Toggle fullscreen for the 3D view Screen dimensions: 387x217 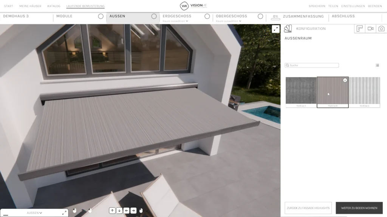point(276,29)
